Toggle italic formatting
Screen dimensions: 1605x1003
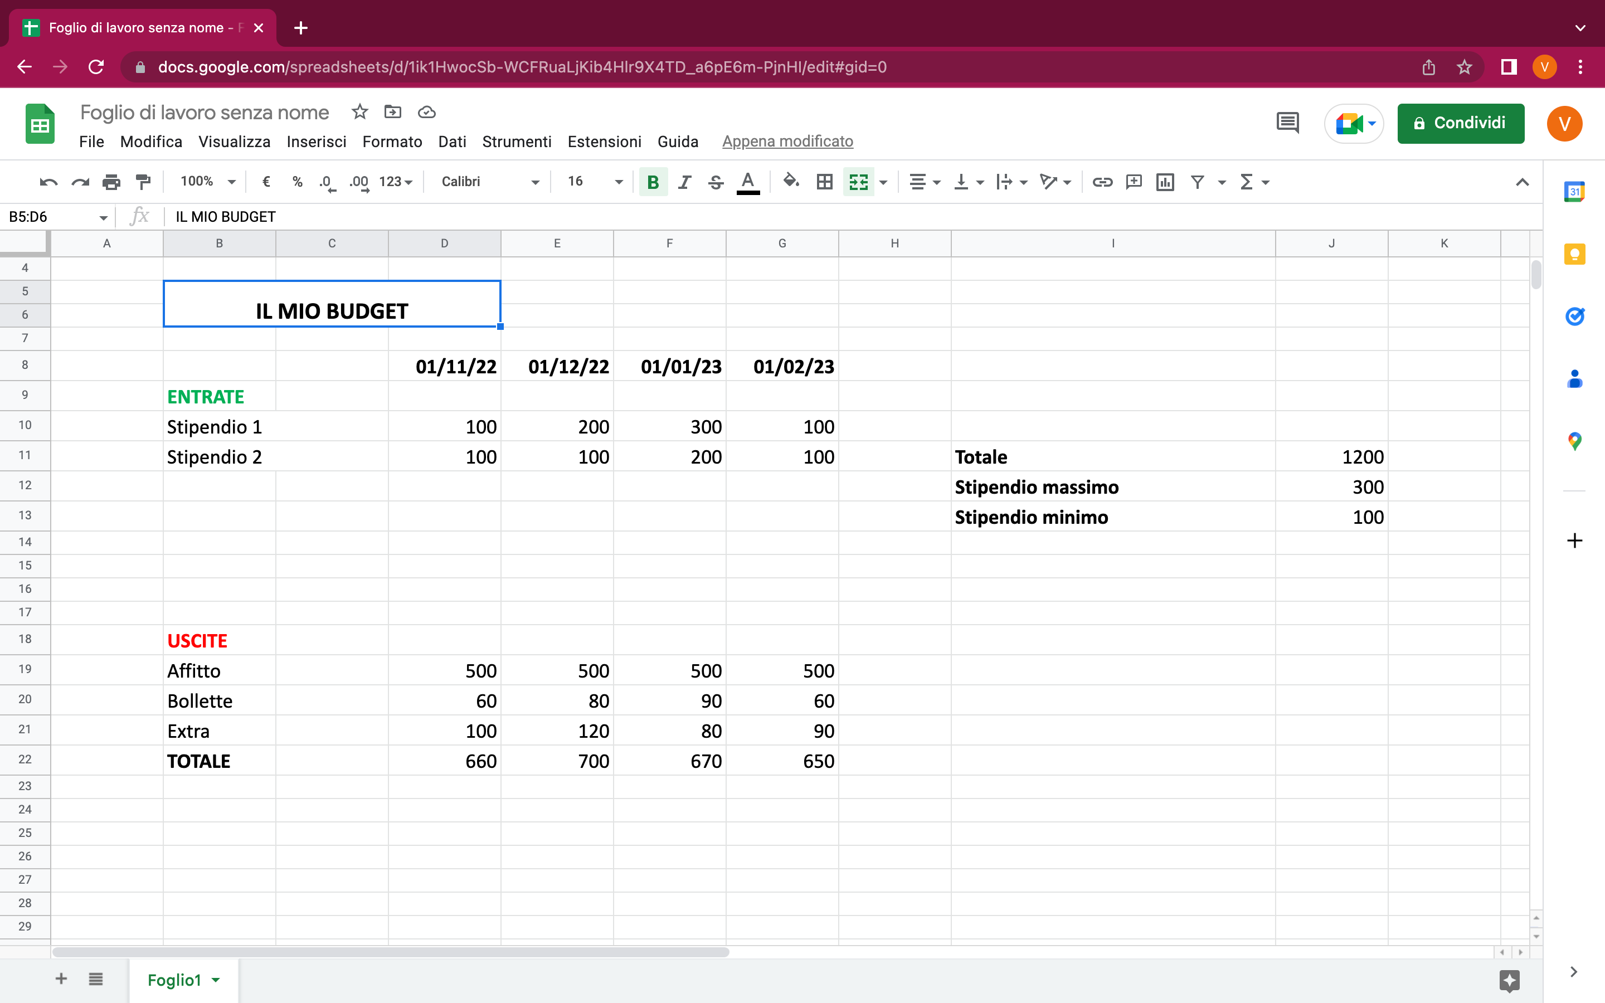[684, 182]
